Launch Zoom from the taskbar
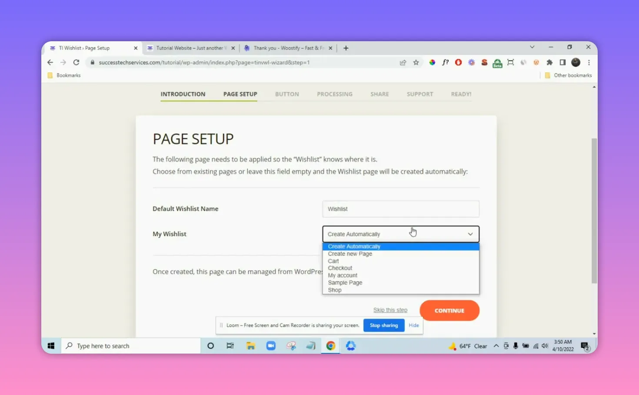The width and height of the screenshot is (639, 395). pos(271,346)
